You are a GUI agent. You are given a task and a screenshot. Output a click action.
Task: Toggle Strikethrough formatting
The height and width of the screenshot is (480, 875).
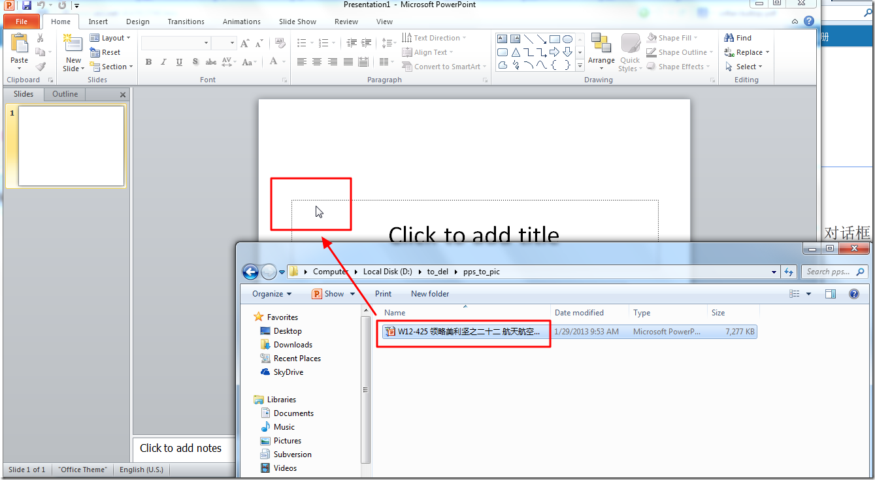[211, 62]
